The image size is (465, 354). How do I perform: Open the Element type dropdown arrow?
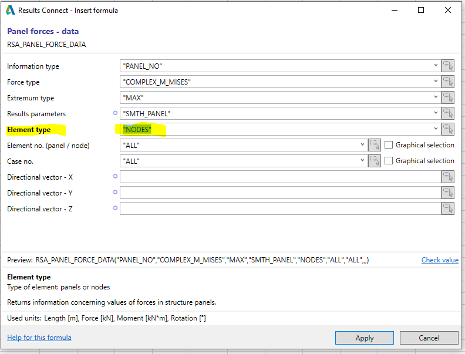click(436, 129)
